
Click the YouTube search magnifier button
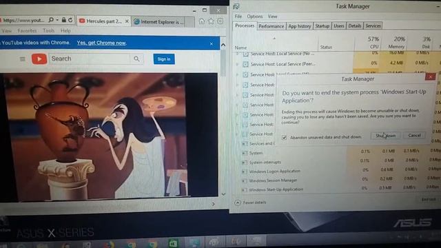pyautogui.click(x=136, y=59)
